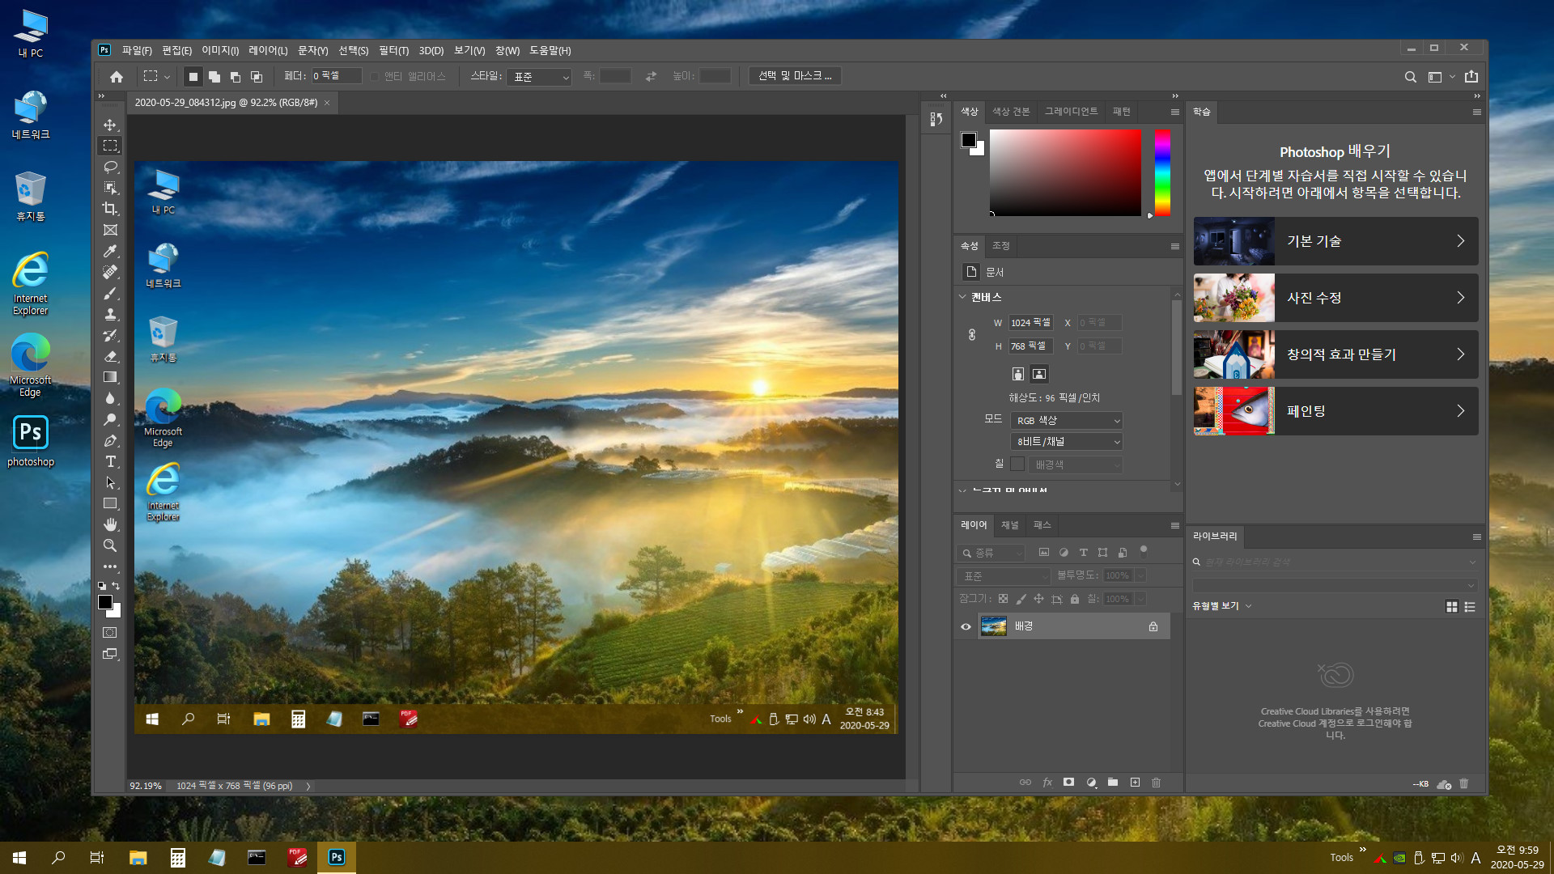The width and height of the screenshot is (1554, 874).
Task: Select the Pen tool
Action: click(x=110, y=440)
